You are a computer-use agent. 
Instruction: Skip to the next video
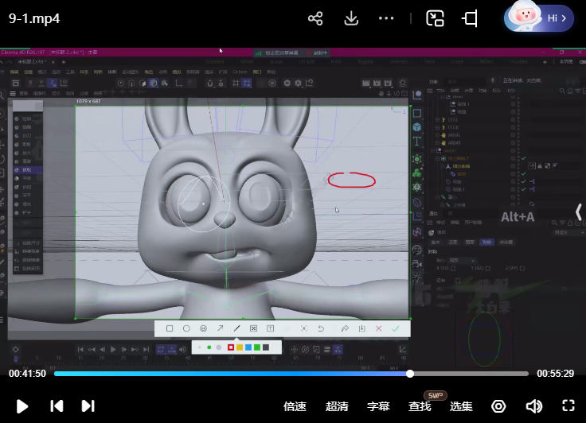point(88,406)
